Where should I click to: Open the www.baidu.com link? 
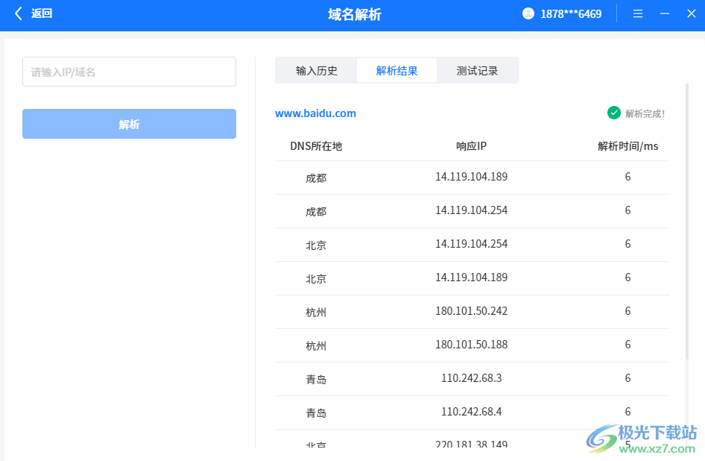[315, 113]
